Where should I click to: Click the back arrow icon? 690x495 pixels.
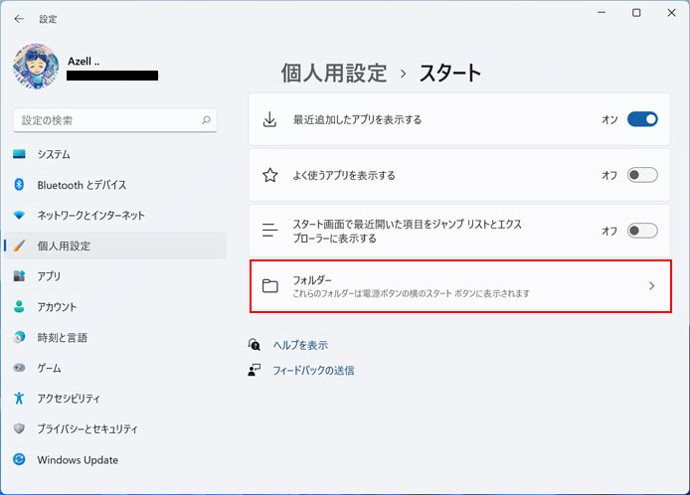(x=19, y=19)
